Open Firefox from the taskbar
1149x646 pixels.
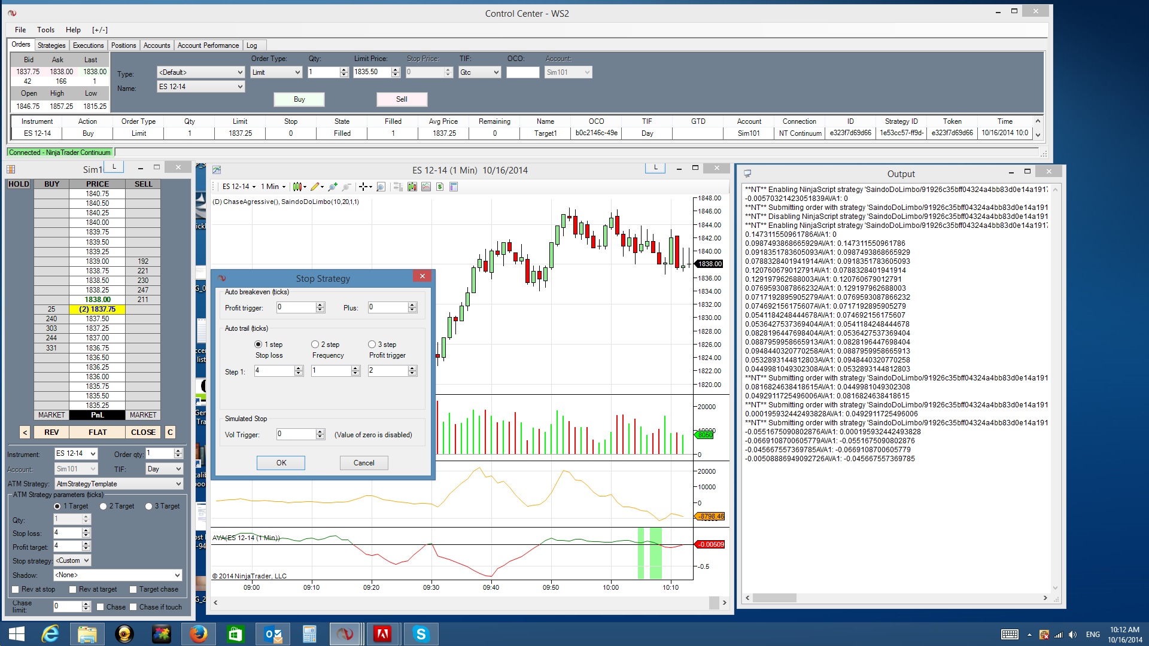198,633
